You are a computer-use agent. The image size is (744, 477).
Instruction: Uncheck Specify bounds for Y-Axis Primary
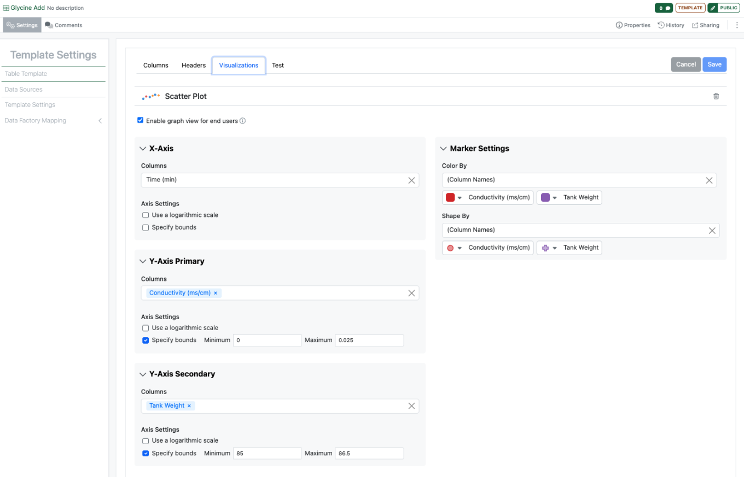click(146, 340)
